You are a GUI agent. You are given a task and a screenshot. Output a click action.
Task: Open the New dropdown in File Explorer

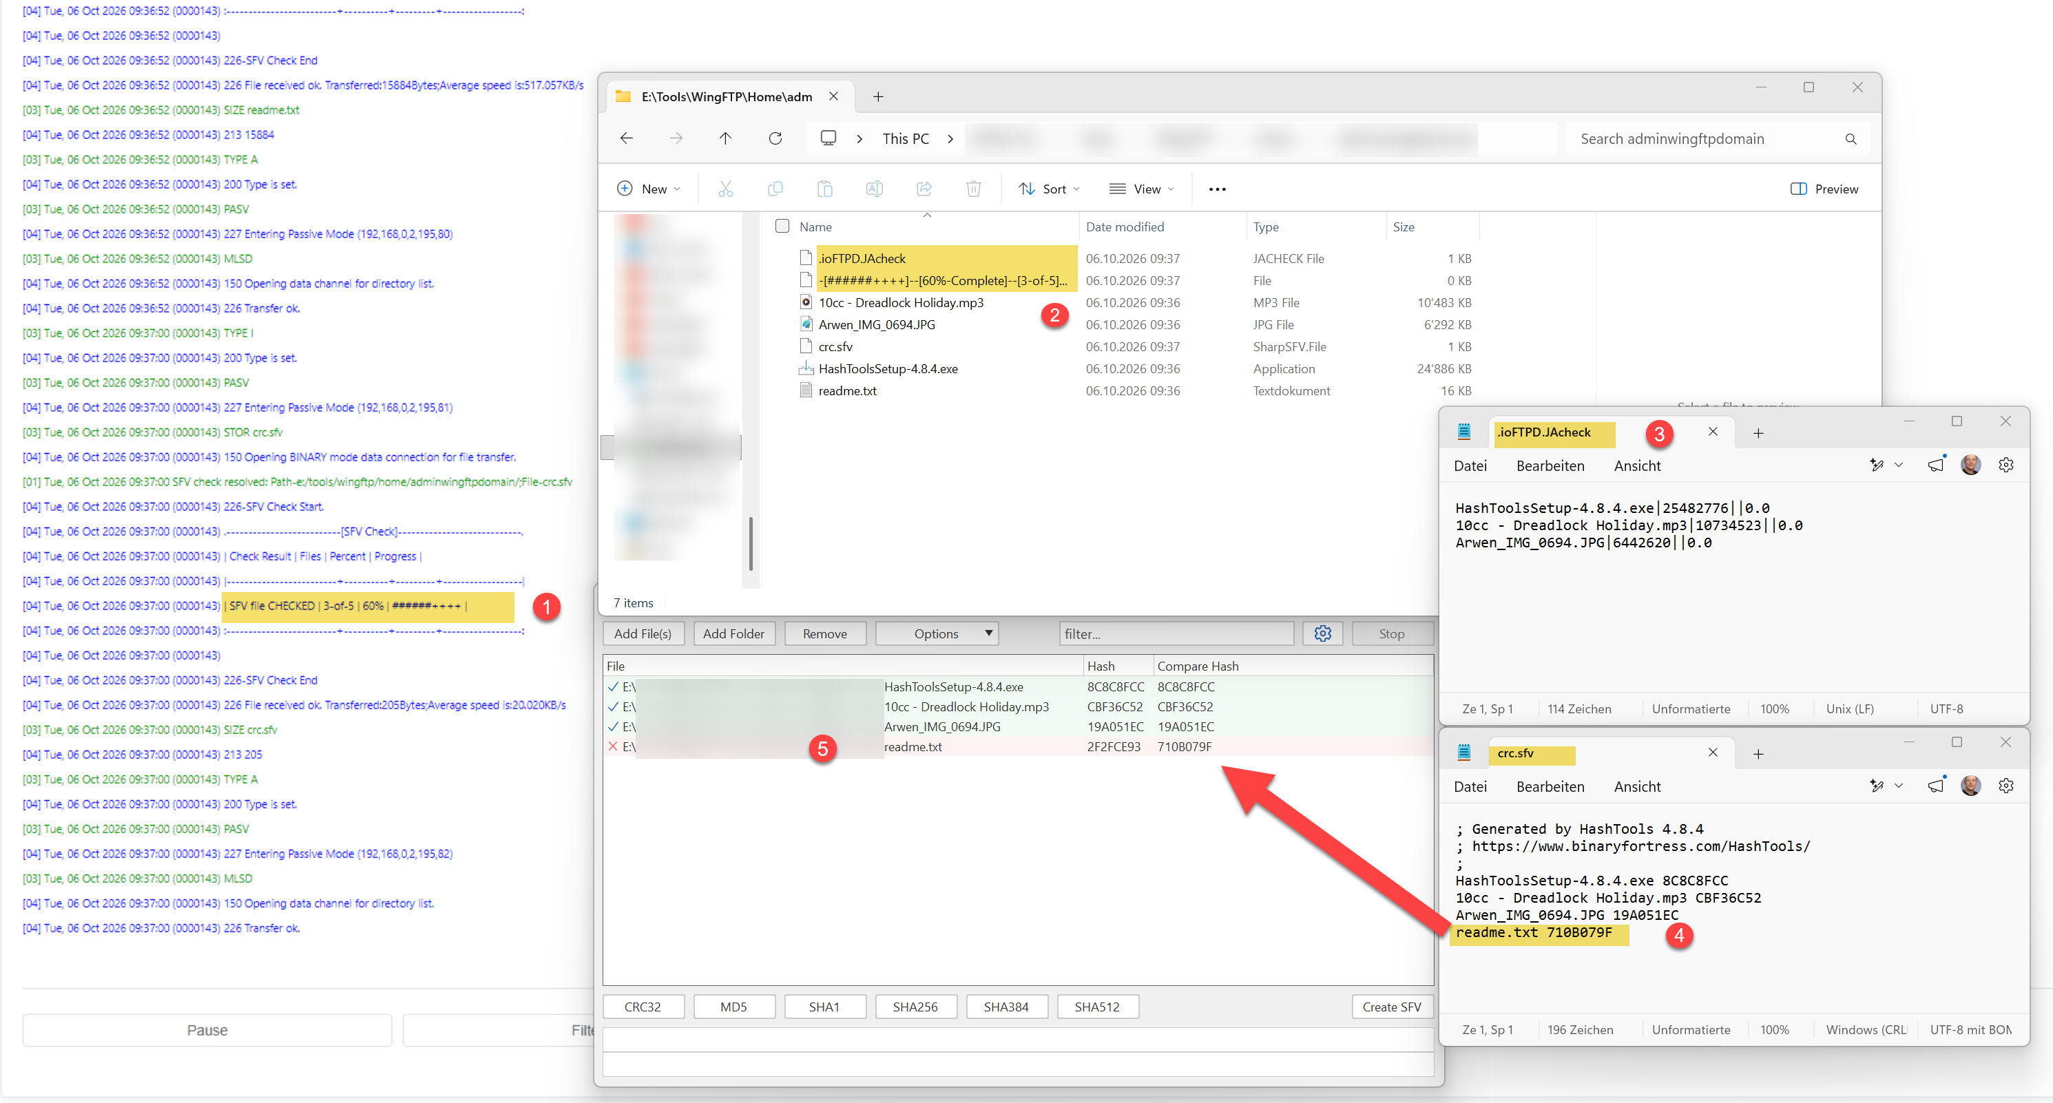pos(649,189)
